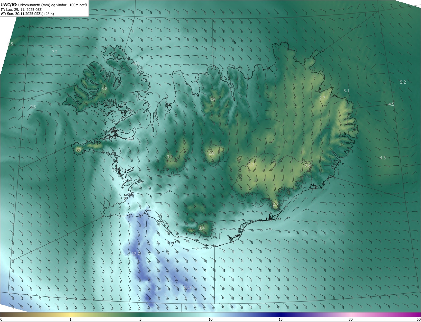Click the 5.2 value label
Viewport: 421px width, 322px height.
(403, 82)
